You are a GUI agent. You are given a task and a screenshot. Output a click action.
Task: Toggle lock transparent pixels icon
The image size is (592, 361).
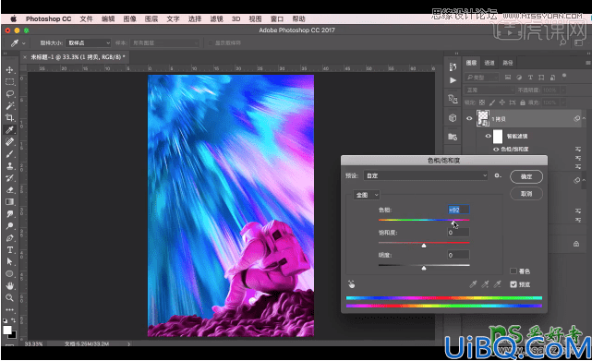(x=482, y=102)
